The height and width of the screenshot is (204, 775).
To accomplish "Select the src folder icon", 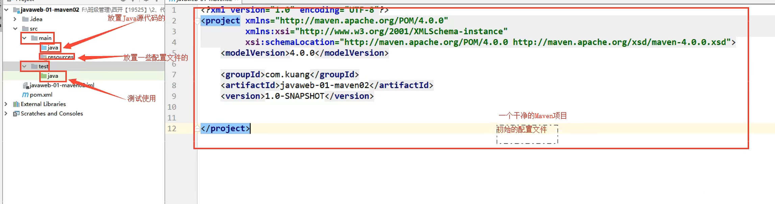I will pos(25,29).
